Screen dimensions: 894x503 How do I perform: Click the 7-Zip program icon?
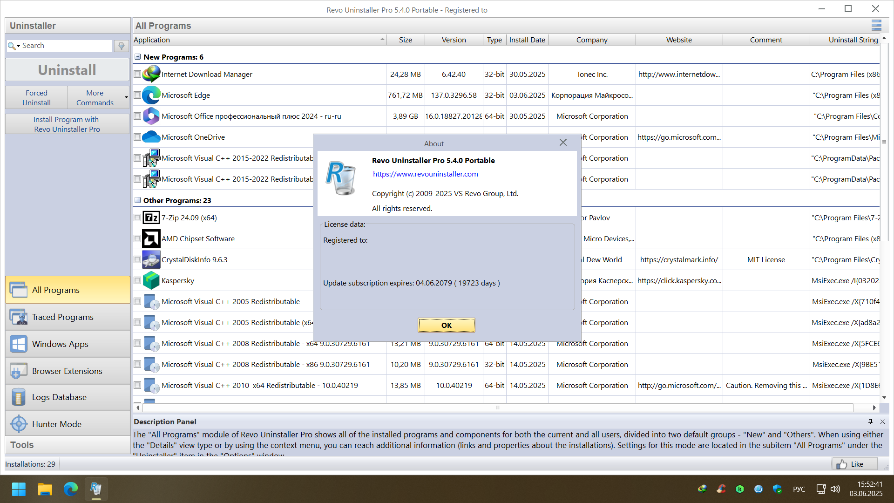[151, 218]
